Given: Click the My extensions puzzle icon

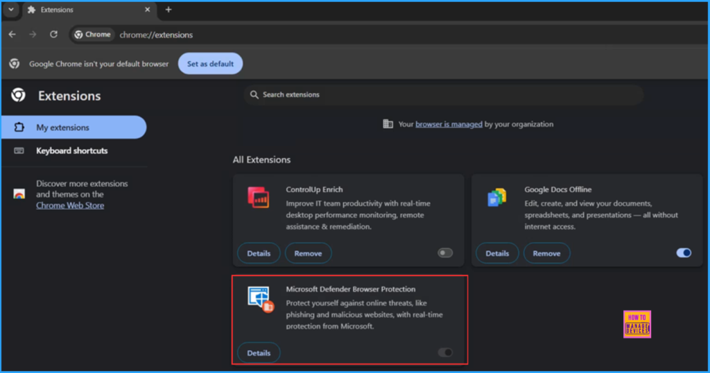Looking at the screenshot, I should tap(19, 127).
